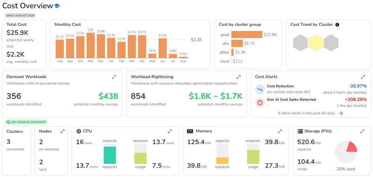The width and height of the screenshot is (373, 177).
Task: Select the first gray hexagon cluster
Action: pyautogui.click(x=300, y=43)
